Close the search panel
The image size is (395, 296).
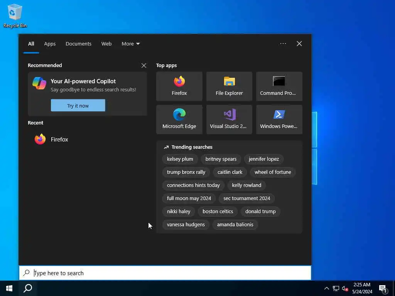click(x=299, y=44)
